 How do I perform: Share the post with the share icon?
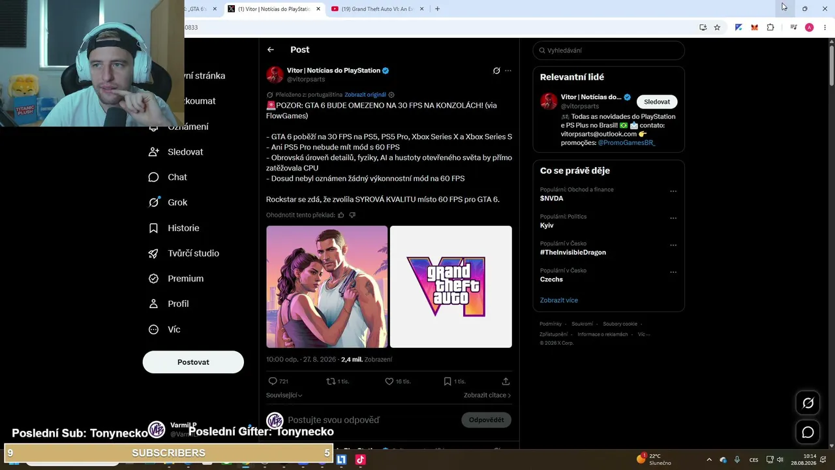(506, 381)
